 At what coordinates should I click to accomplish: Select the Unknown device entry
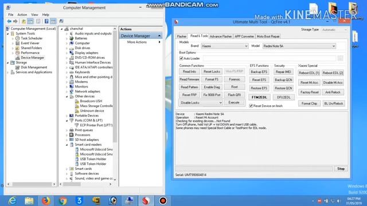[x=92, y=110]
